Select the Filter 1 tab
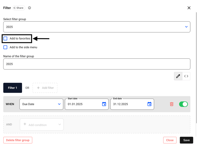The width and height of the screenshot is (197, 148). pos(13,88)
